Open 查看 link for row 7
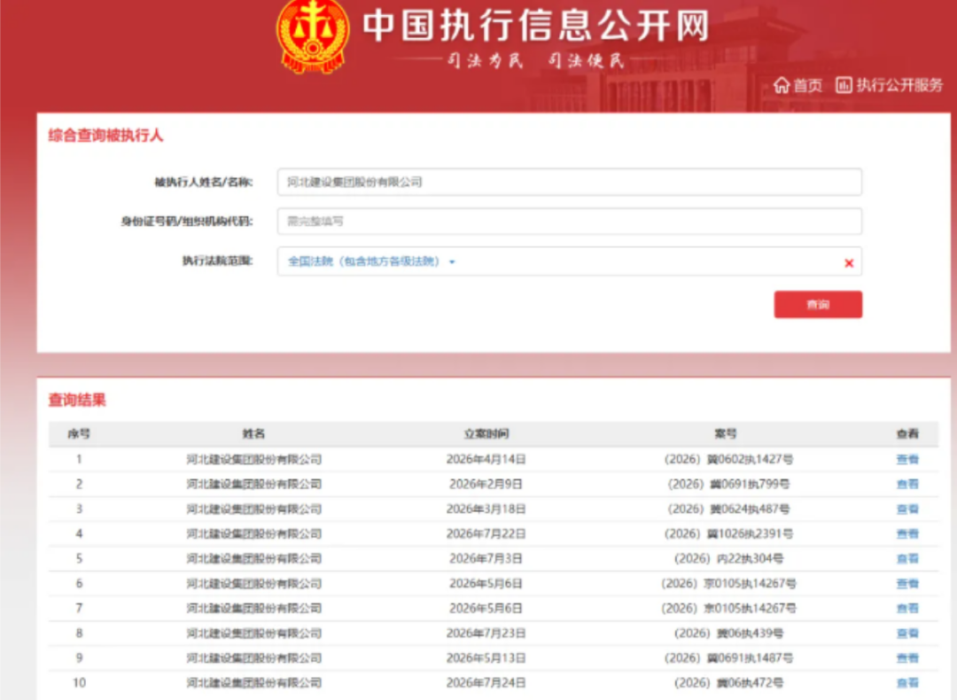The height and width of the screenshot is (700, 957). [907, 609]
